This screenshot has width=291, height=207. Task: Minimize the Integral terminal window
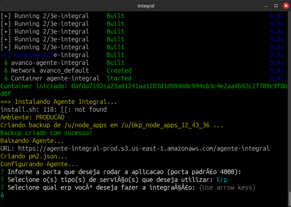[267, 6]
